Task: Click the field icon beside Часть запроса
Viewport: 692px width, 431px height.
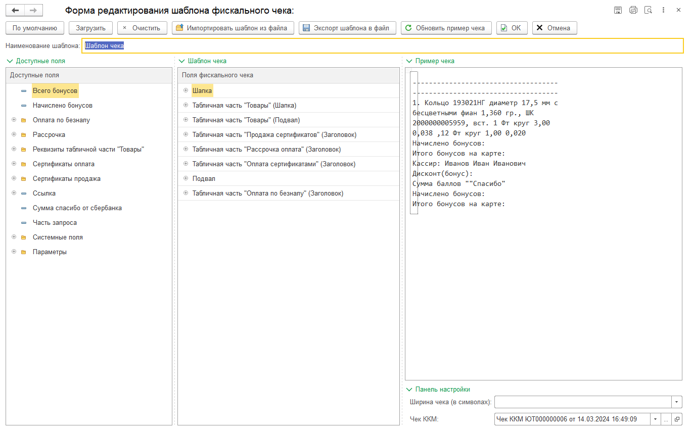Action: (x=24, y=223)
